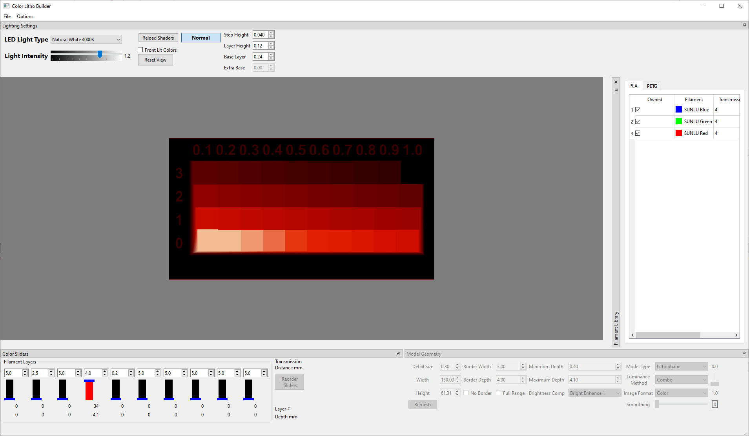
Task: Float the Lighting Settings panel
Action: (x=744, y=25)
